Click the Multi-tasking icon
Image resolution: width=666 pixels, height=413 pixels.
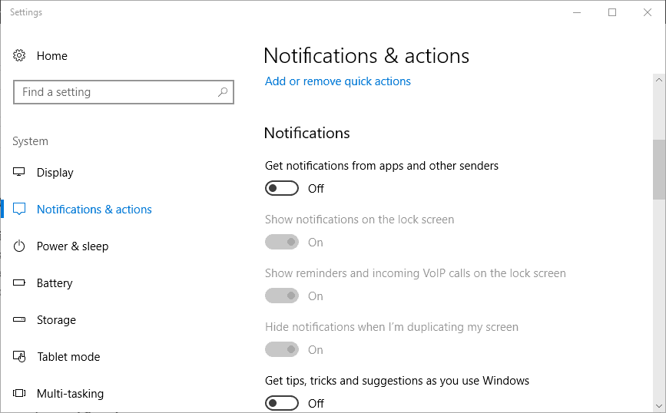(x=19, y=393)
